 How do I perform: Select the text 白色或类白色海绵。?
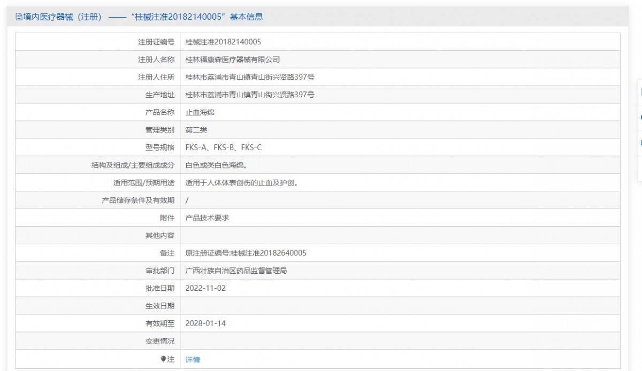pyautogui.click(x=216, y=165)
